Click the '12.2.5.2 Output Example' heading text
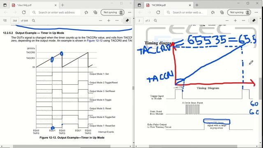 pyautogui.click(x=34, y=33)
